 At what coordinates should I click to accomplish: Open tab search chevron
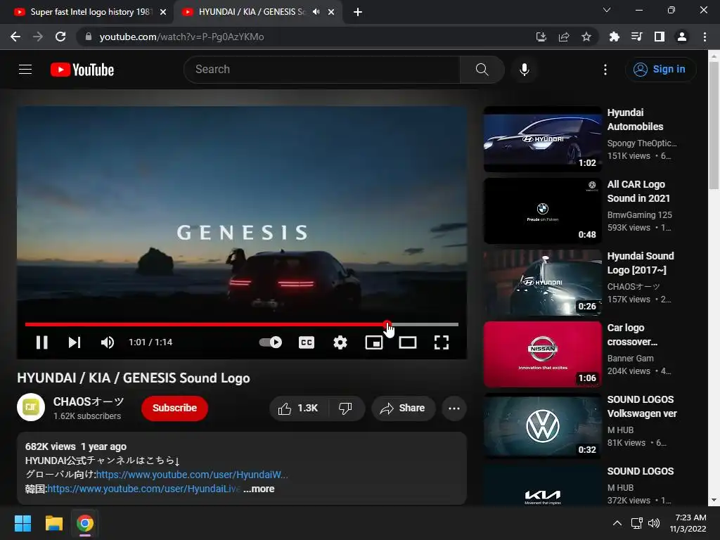pos(607,10)
